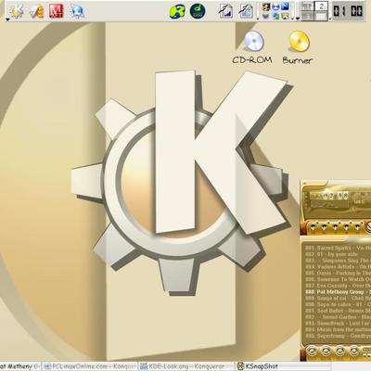Select highlighted entry 888 Pat Metheny Group
This screenshot has height=371, width=371.
point(338,292)
